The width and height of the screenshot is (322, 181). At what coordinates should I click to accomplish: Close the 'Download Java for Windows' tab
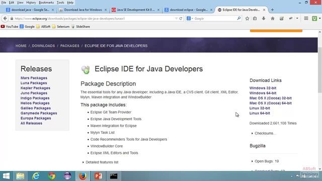tap(106, 10)
